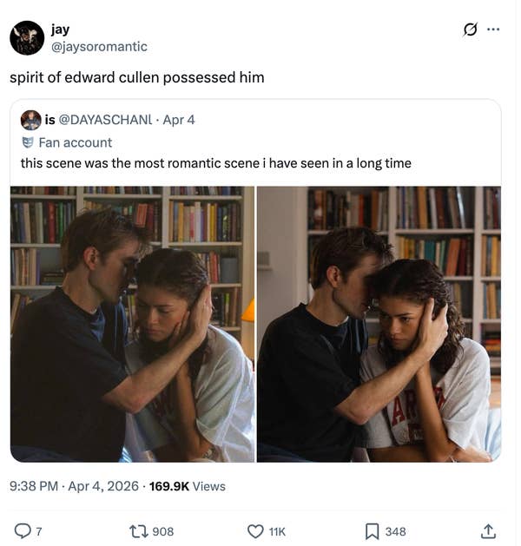The image size is (521, 546).
Task: Click the fan account mask icon
Action: click(x=28, y=142)
